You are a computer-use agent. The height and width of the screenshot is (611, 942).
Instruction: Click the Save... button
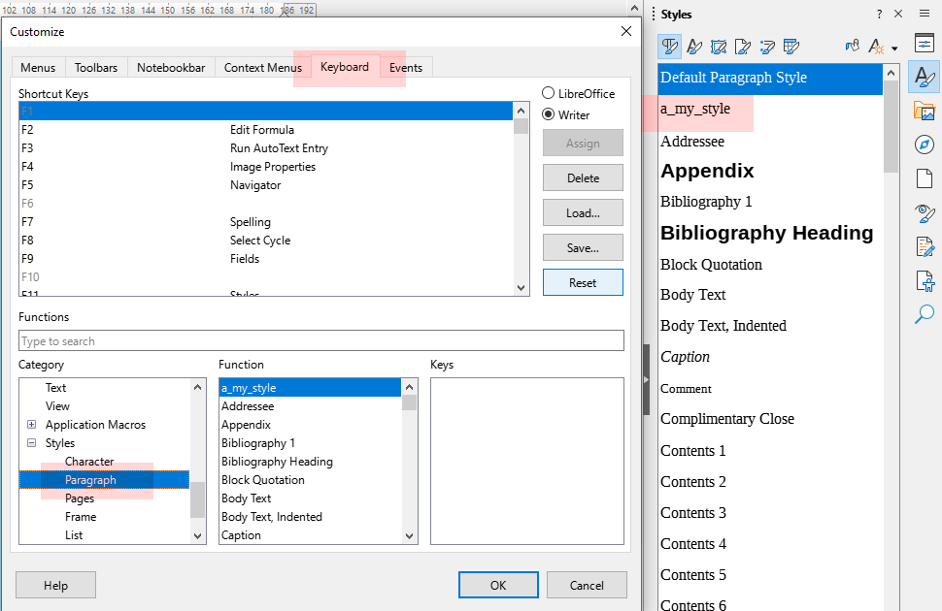click(x=583, y=247)
